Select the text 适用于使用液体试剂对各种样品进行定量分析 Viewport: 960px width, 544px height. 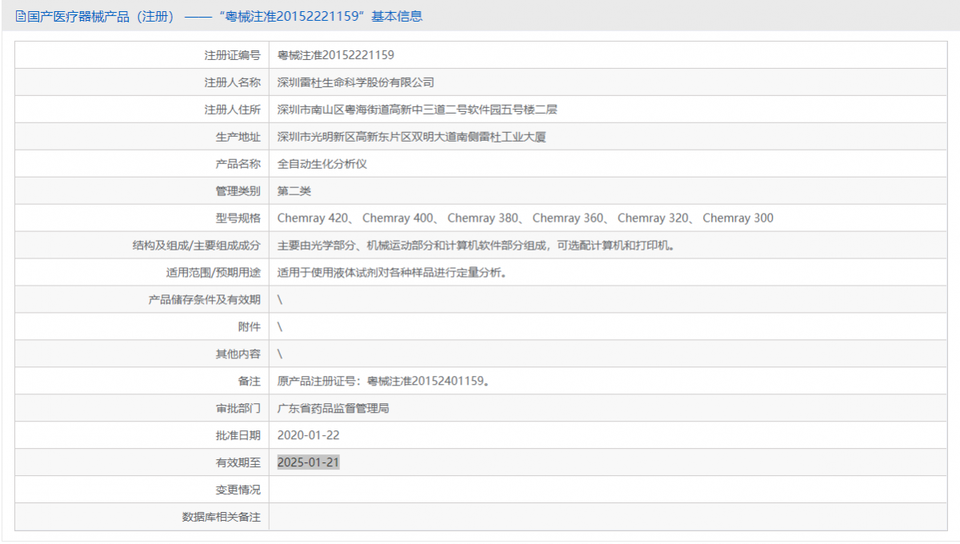pyautogui.click(x=392, y=272)
